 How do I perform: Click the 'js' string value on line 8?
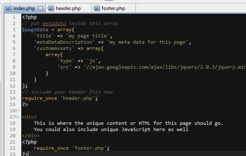[x=92, y=61]
